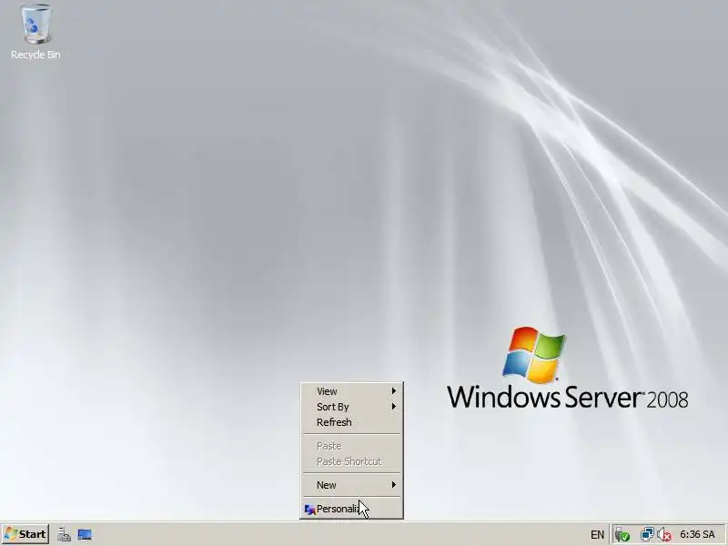
Task: Select the Recycle Bin desktop icon
Action: pyautogui.click(x=35, y=32)
